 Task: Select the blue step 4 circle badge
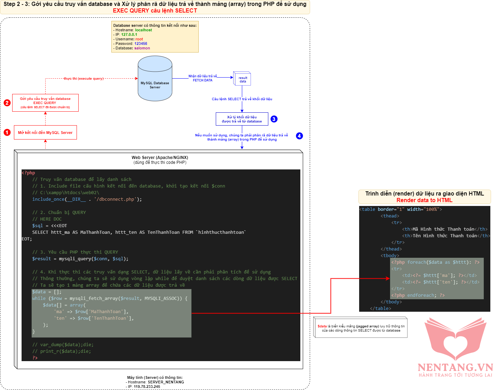(x=299, y=136)
